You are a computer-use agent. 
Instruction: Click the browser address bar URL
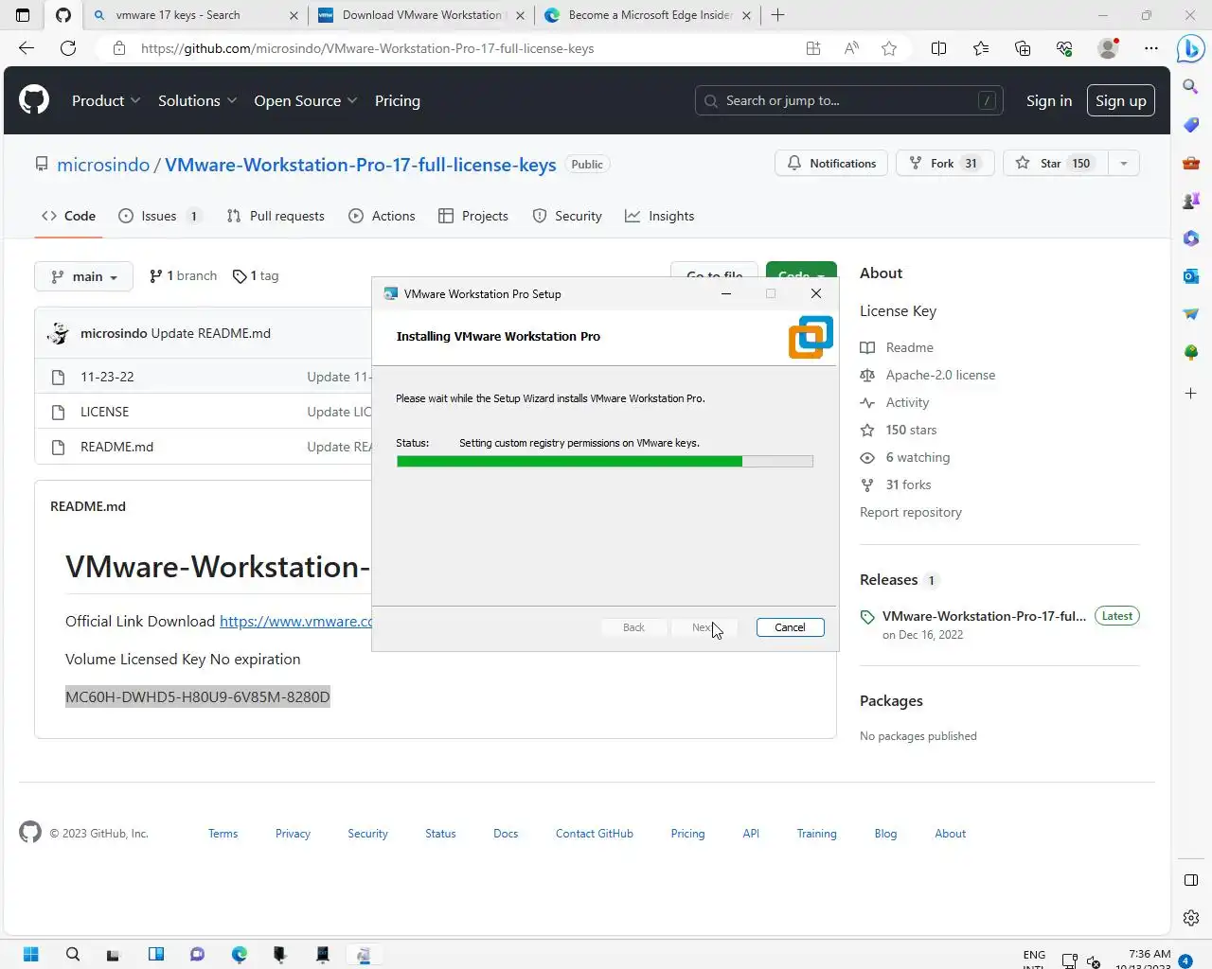(367, 48)
